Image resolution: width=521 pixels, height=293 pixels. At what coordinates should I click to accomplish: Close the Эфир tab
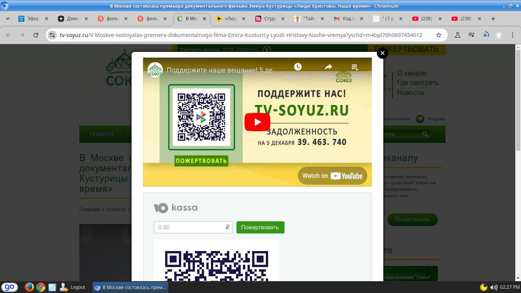[47, 19]
